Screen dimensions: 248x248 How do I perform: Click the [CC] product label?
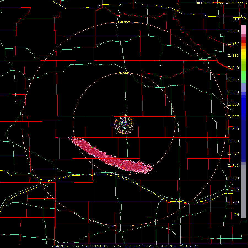pos(235,19)
